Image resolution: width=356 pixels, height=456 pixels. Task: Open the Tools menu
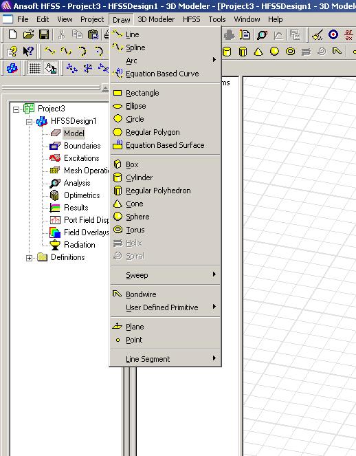217,19
